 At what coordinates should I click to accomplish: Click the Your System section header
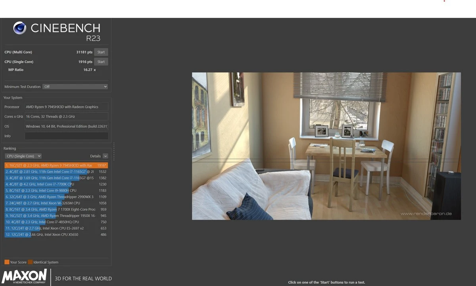[13, 98]
